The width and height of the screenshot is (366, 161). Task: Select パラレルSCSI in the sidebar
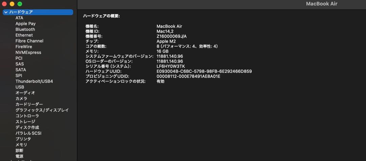28,133
